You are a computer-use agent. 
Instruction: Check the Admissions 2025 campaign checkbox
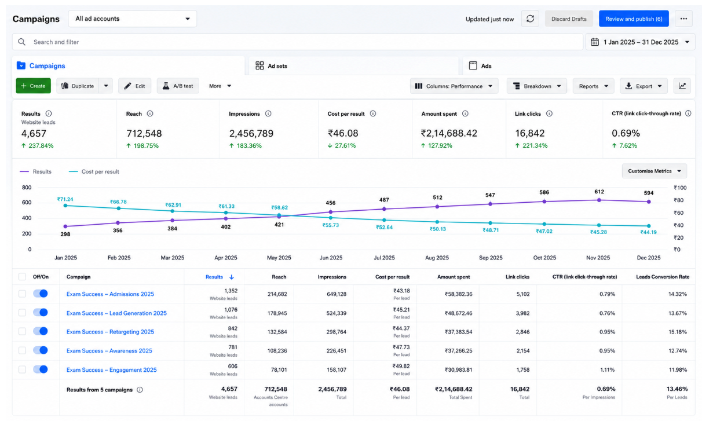[x=22, y=294]
